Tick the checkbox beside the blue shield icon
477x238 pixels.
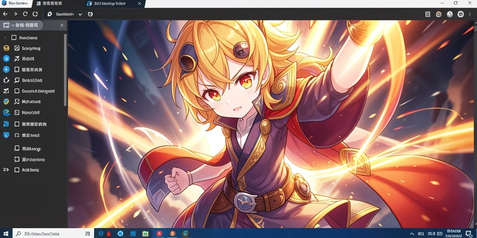pyautogui.click(x=17, y=135)
